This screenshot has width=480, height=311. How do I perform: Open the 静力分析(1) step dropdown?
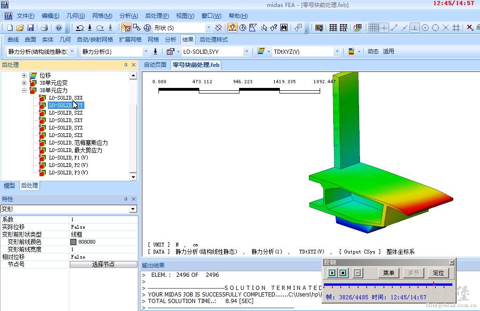[146, 51]
